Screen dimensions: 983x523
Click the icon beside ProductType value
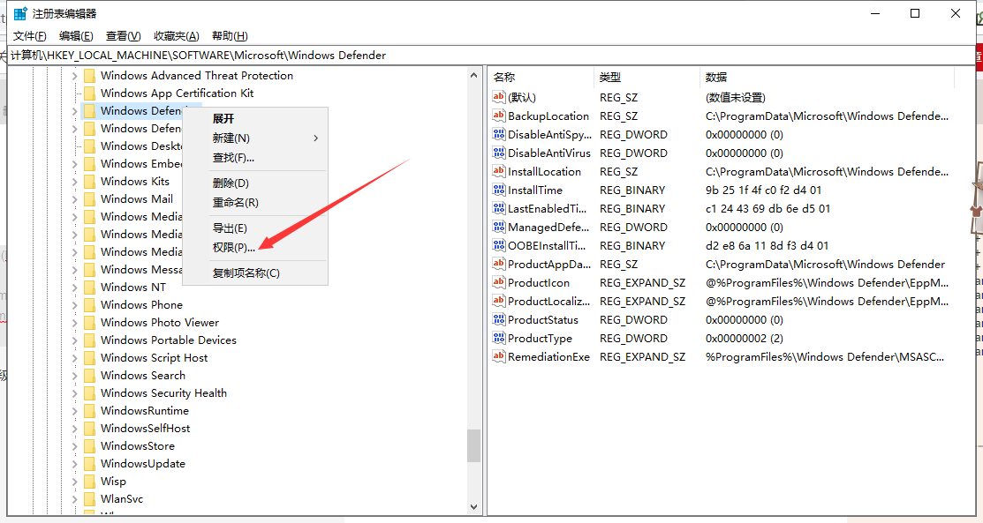pyautogui.click(x=498, y=338)
